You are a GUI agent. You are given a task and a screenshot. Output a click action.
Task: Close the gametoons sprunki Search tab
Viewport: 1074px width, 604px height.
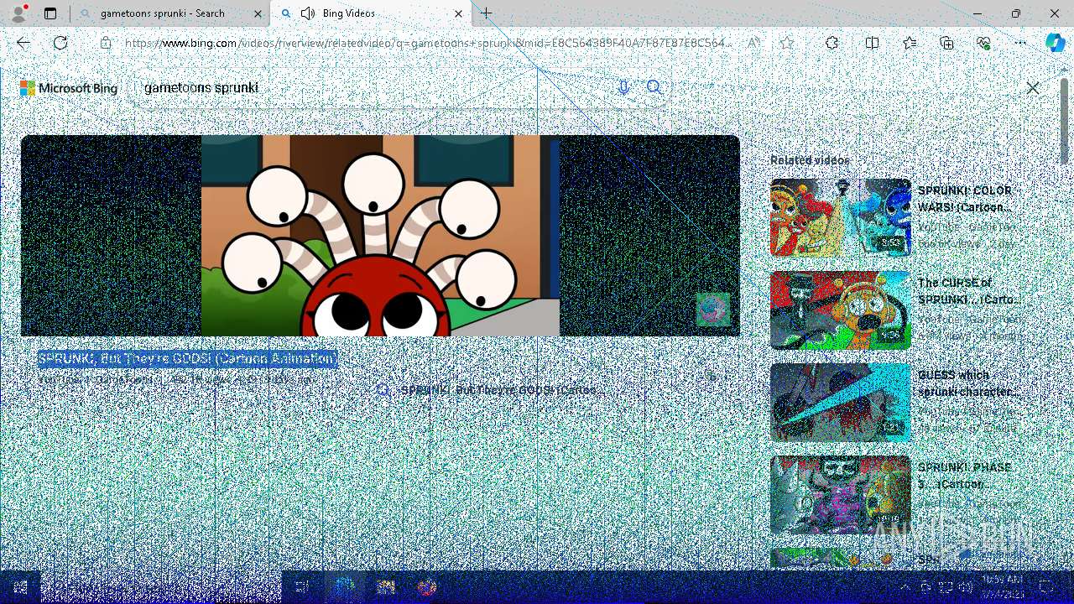258,13
